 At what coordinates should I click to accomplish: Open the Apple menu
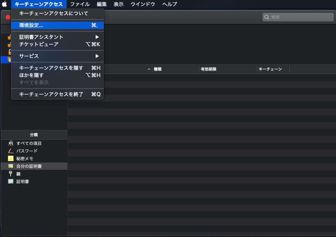click(x=5, y=4)
